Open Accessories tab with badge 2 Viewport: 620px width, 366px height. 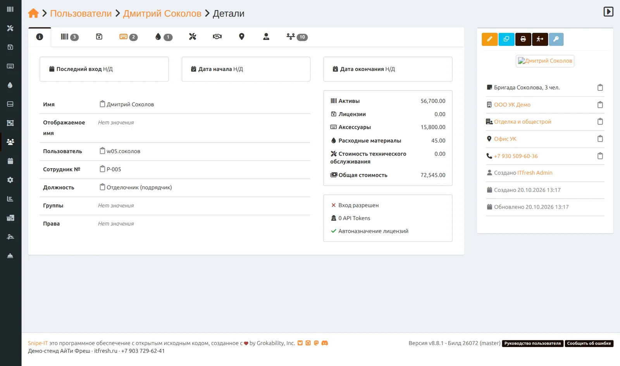click(x=129, y=37)
